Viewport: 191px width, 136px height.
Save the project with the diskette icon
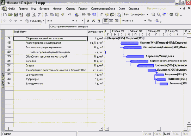16,15
